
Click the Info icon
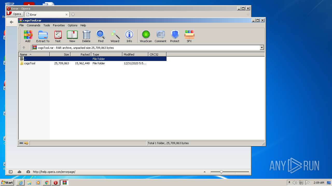[x=129, y=36]
